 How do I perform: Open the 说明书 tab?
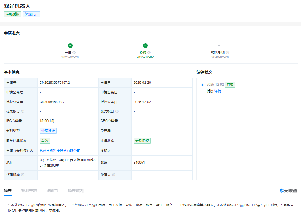pos(52,191)
